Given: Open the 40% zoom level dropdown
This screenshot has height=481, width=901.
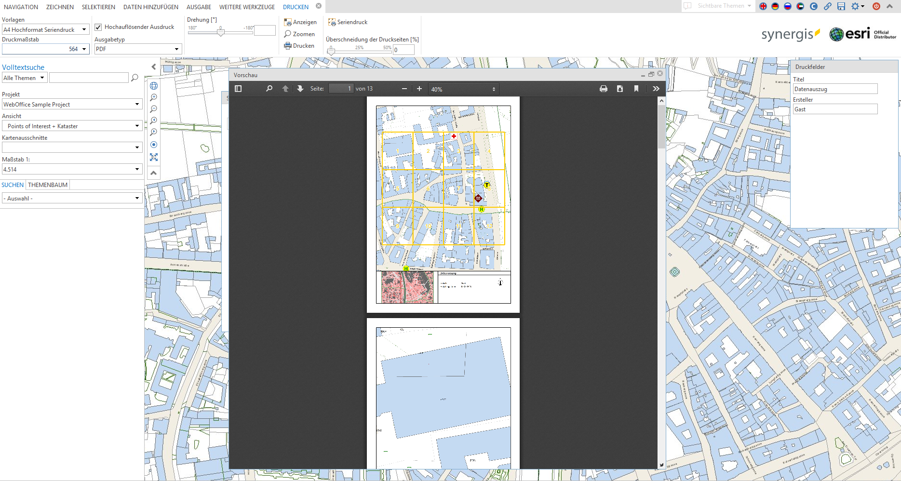Looking at the screenshot, I should pos(463,89).
